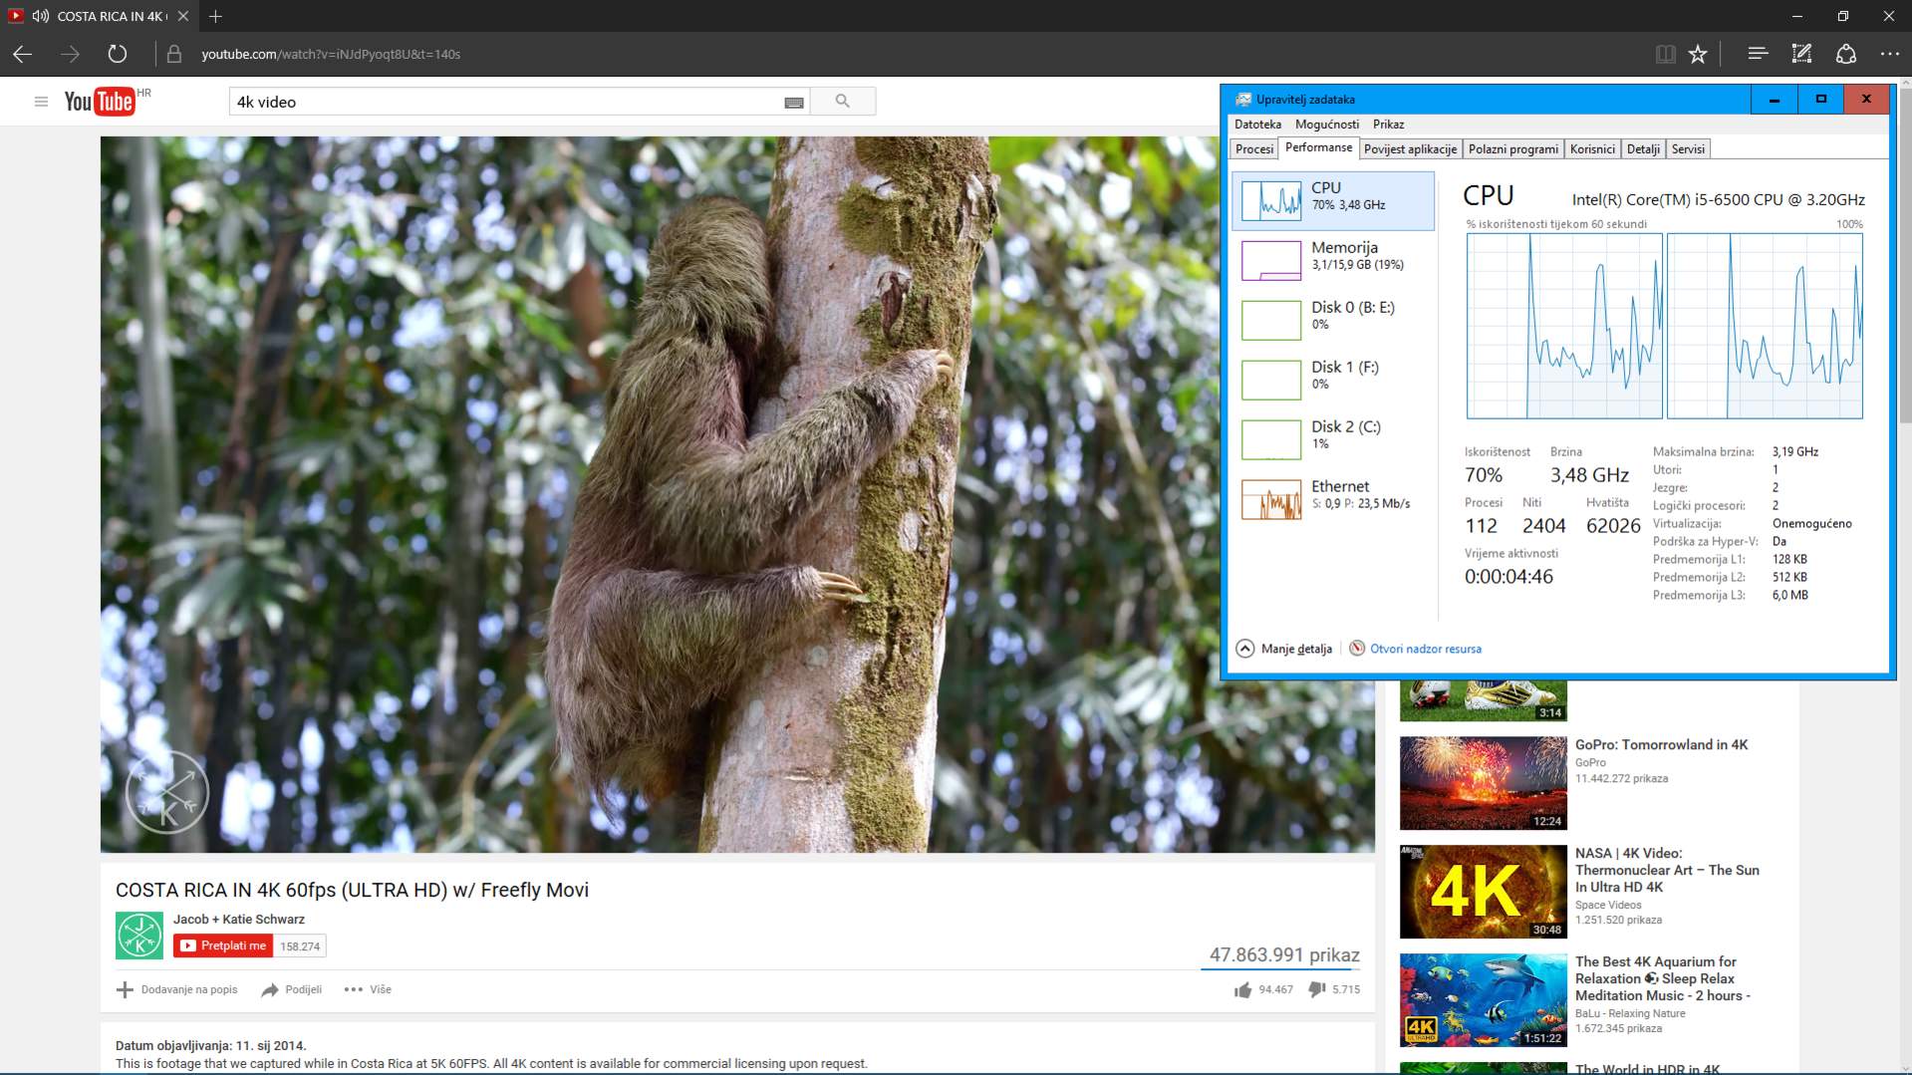Switch to the Procesi tab

(x=1253, y=149)
